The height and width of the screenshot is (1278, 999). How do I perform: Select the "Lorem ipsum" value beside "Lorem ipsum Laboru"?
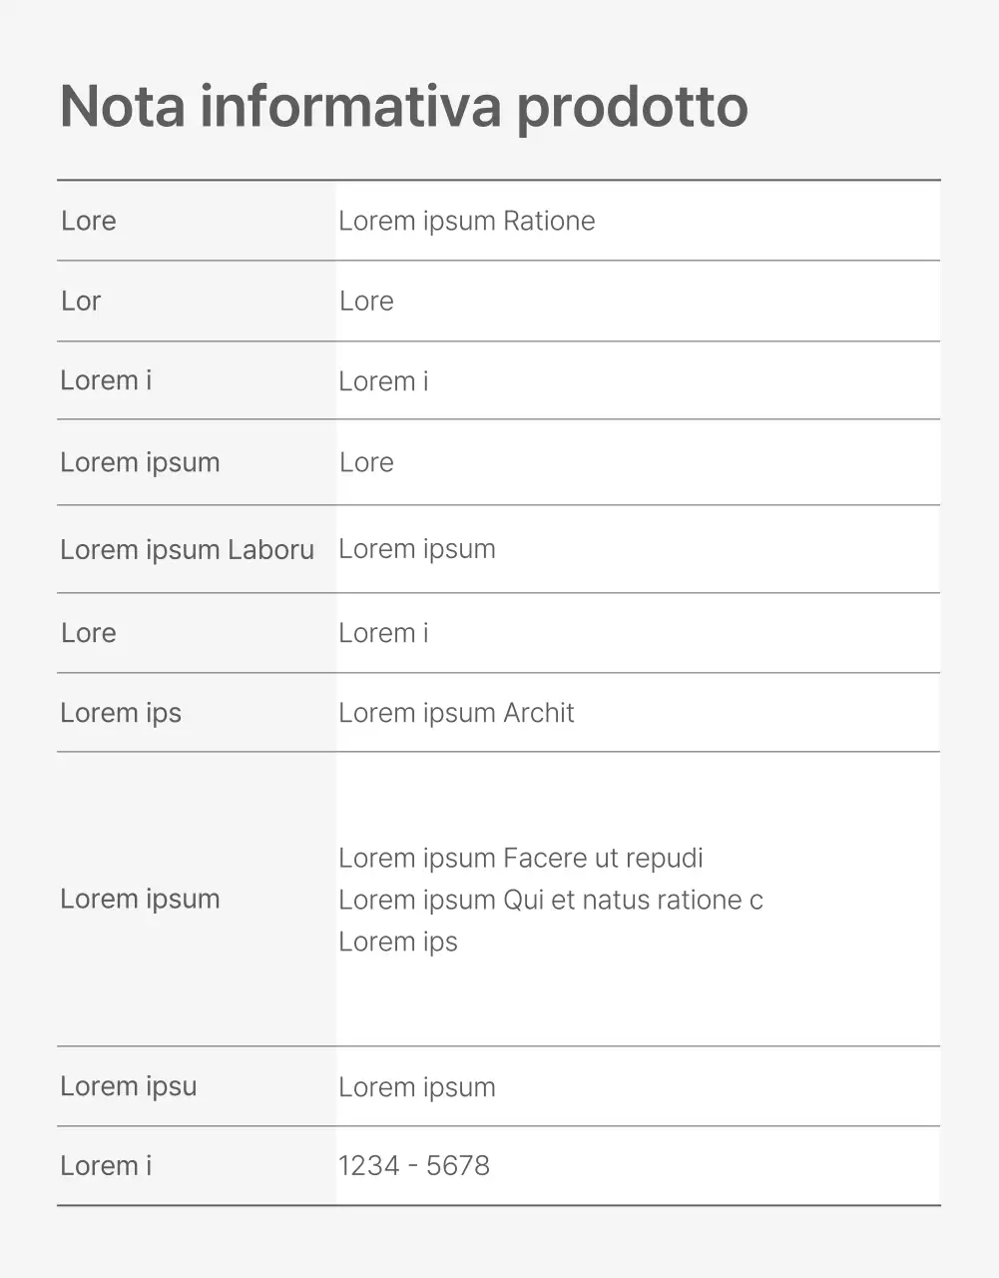pyautogui.click(x=416, y=549)
